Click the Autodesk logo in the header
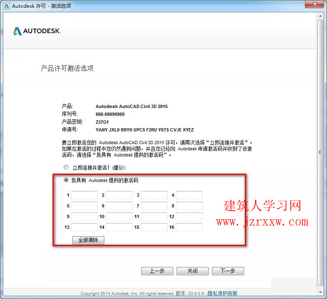This screenshot has width=327, height=299. click(37, 31)
